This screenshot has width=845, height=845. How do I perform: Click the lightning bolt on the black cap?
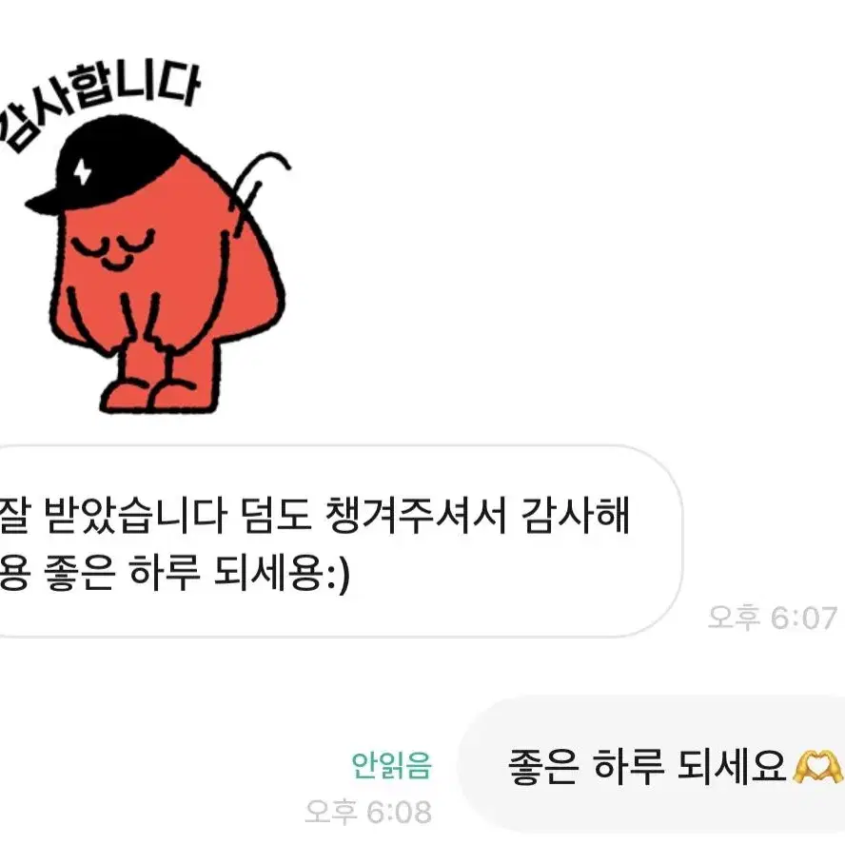tap(83, 171)
